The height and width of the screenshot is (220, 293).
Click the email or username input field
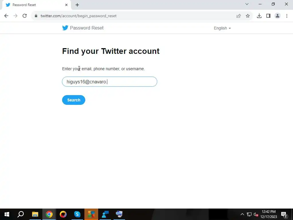110,82
